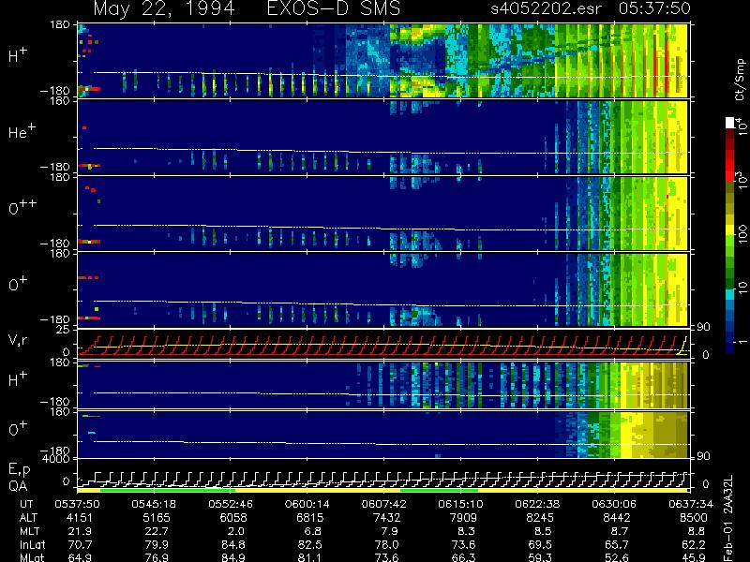Click MLT value '2.0'
This screenshot has height=562, width=750.
click(x=238, y=531)
